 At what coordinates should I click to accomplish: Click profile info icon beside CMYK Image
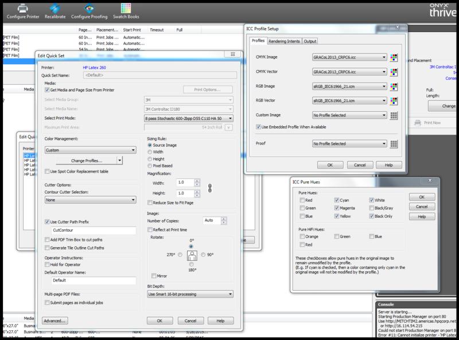pyautogui.click(x=394, y=57)
